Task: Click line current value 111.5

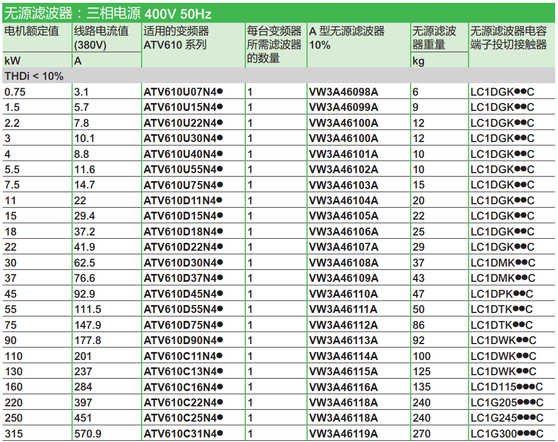Action: (x=88, y=309)
